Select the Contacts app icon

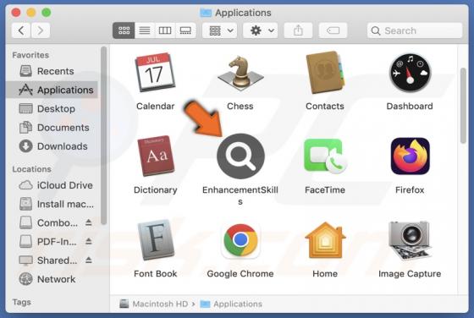[x=325, y=73]
